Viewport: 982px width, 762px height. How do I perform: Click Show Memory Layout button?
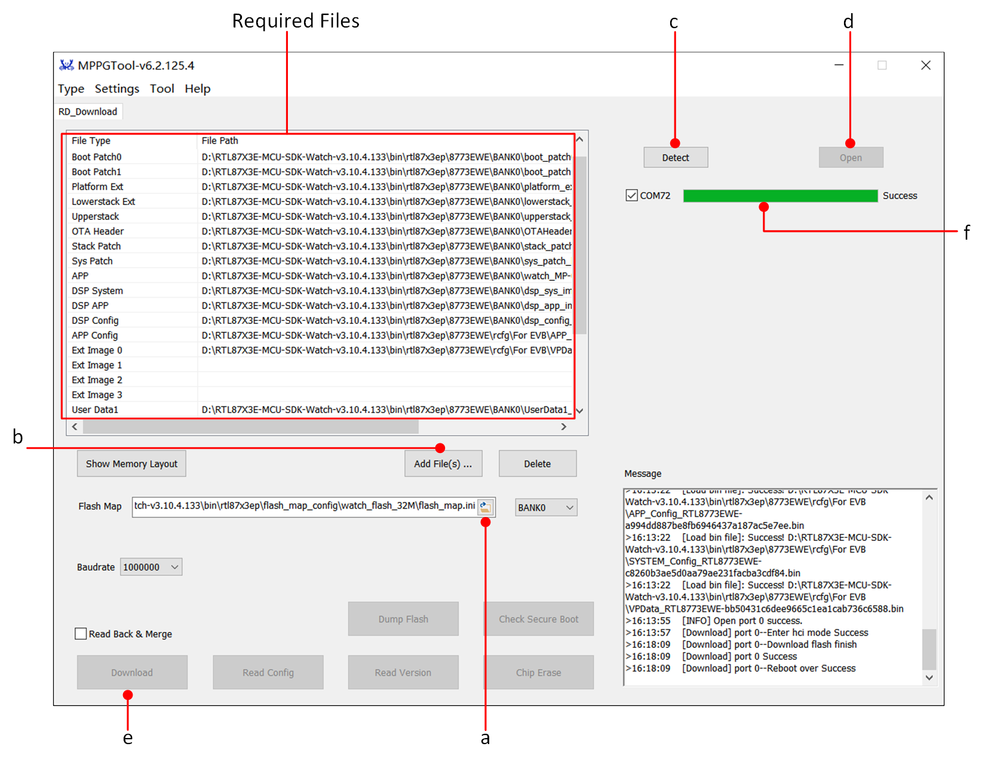point(131,464)
